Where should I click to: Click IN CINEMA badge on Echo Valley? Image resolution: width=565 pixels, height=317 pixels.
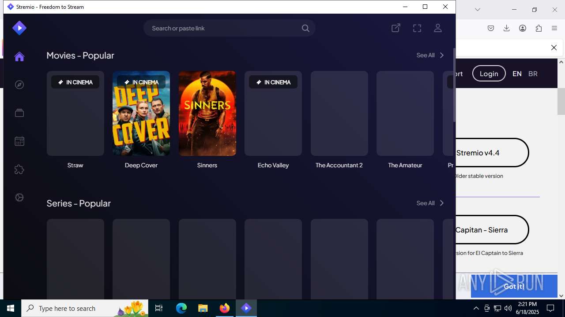[273, 82]
